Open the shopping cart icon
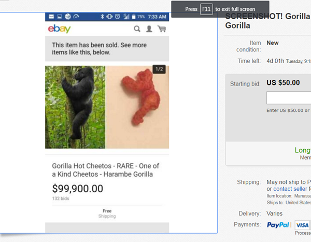 point(162,29)
